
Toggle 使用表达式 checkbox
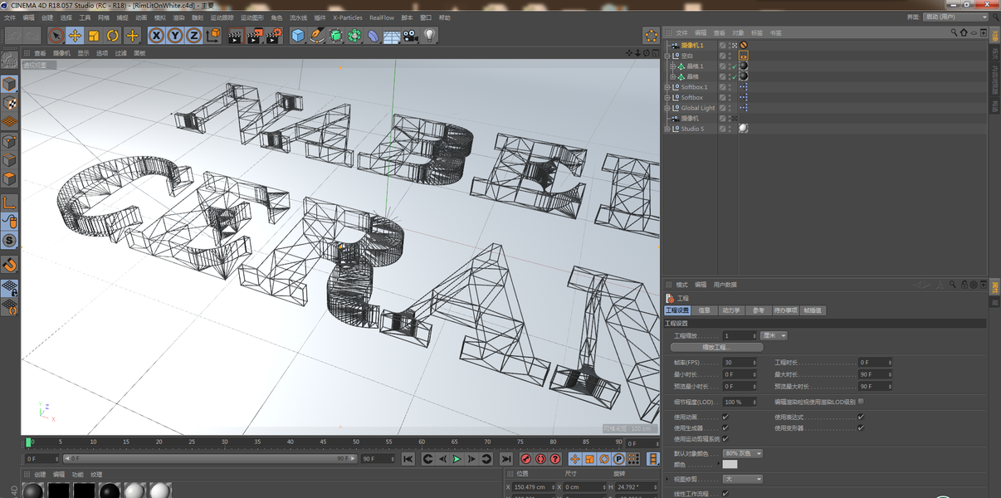pos(861,417)
